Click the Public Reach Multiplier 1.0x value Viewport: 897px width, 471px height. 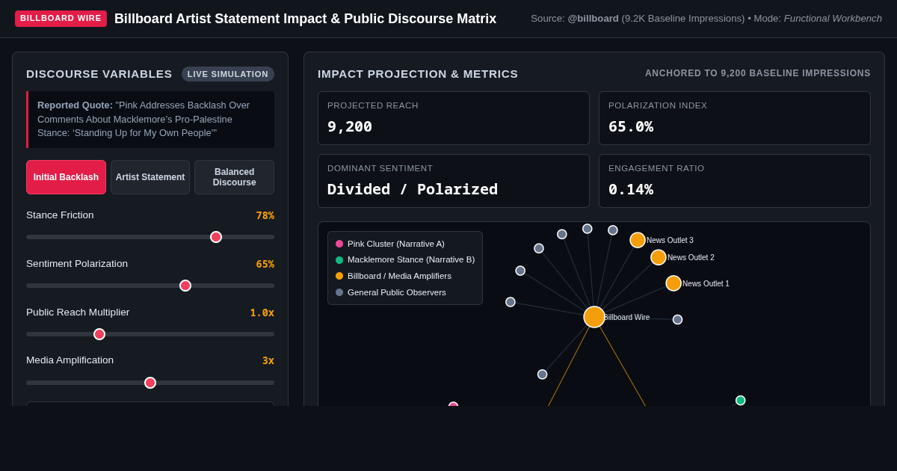coord(262,313)
